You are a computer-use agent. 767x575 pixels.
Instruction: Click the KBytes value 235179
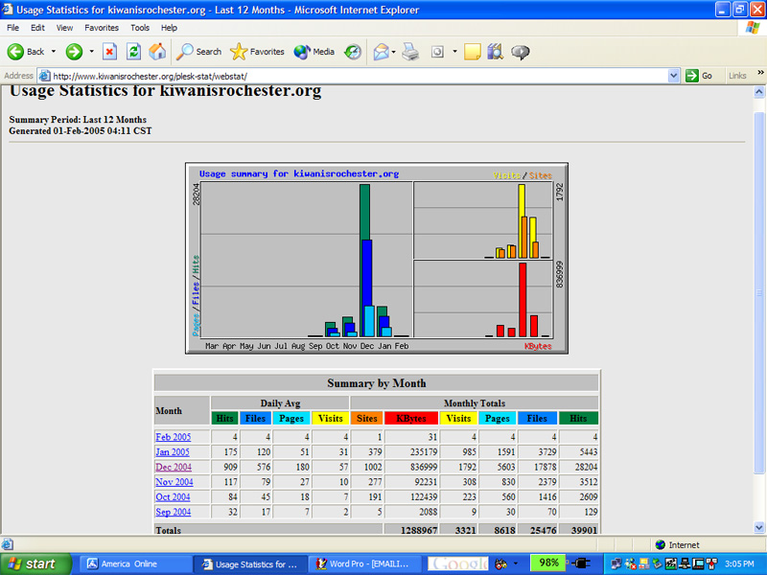pyautogui.click(x=424, y=452)
